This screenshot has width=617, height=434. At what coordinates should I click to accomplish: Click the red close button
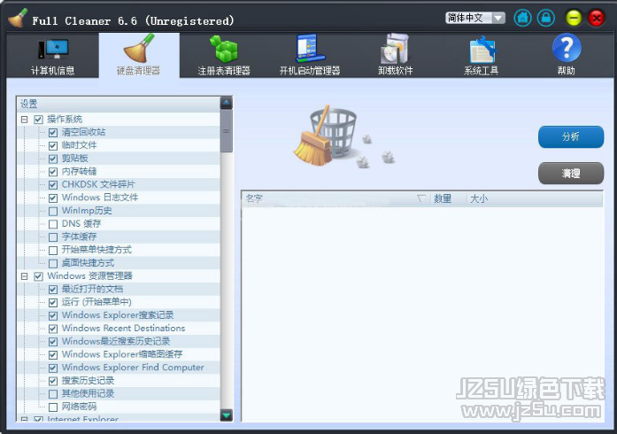(x=597, y=18)
